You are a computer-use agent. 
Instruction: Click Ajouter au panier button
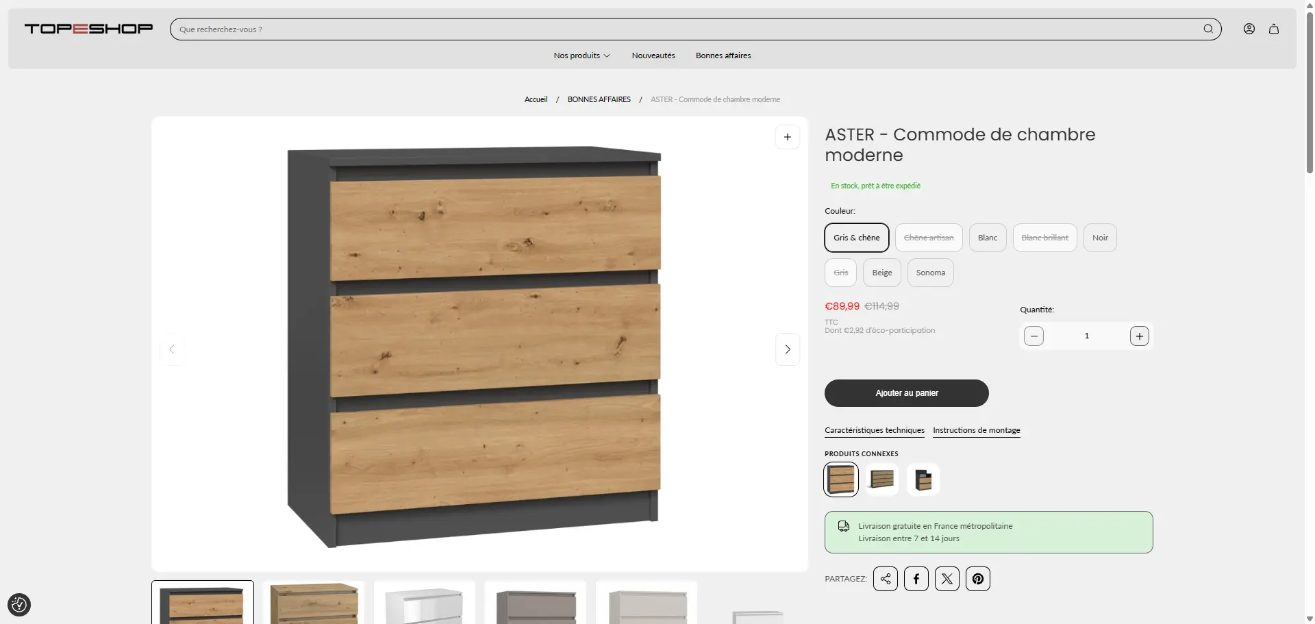pyautogui.click(x=907, y=393)
